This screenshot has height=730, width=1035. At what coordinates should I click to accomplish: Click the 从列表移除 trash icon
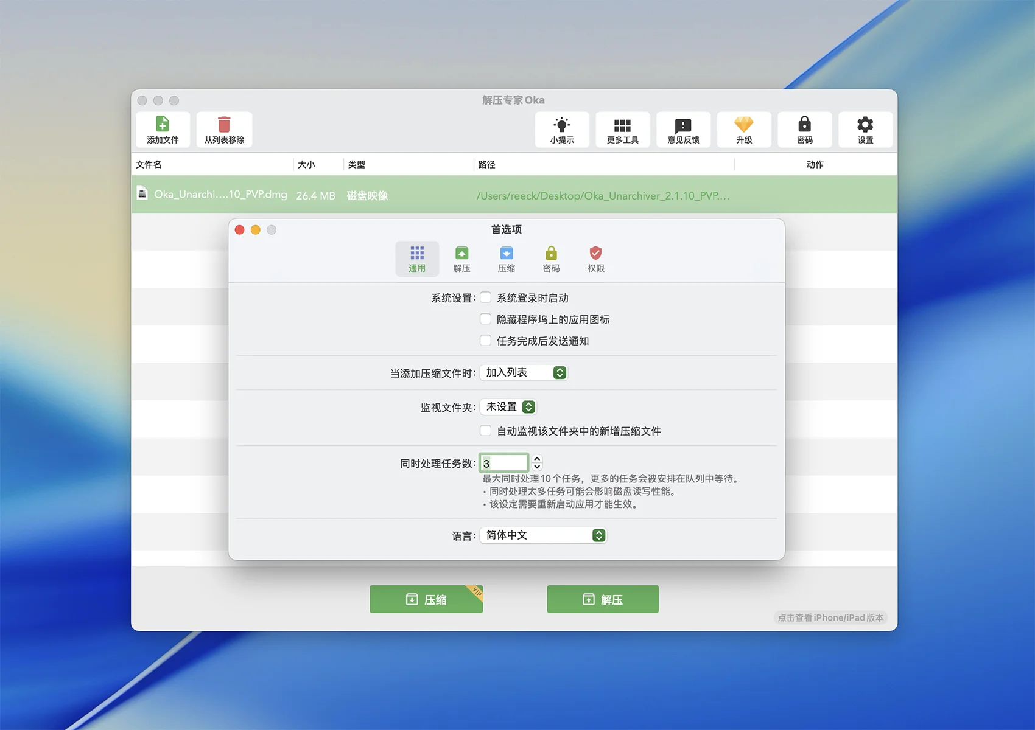click(224, 125)
